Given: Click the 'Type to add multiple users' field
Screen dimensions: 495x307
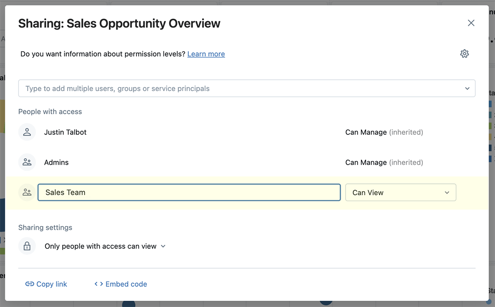Looking at the screenshot, I should (x=239, y=89).
